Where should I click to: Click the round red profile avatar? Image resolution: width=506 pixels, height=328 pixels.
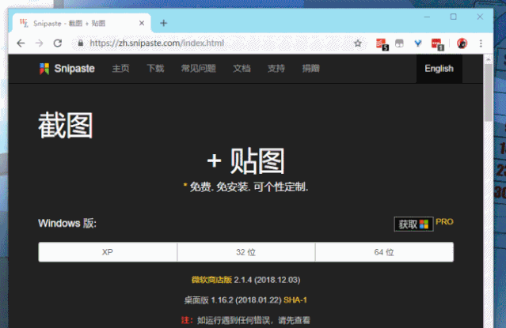(x=462, y=43)
